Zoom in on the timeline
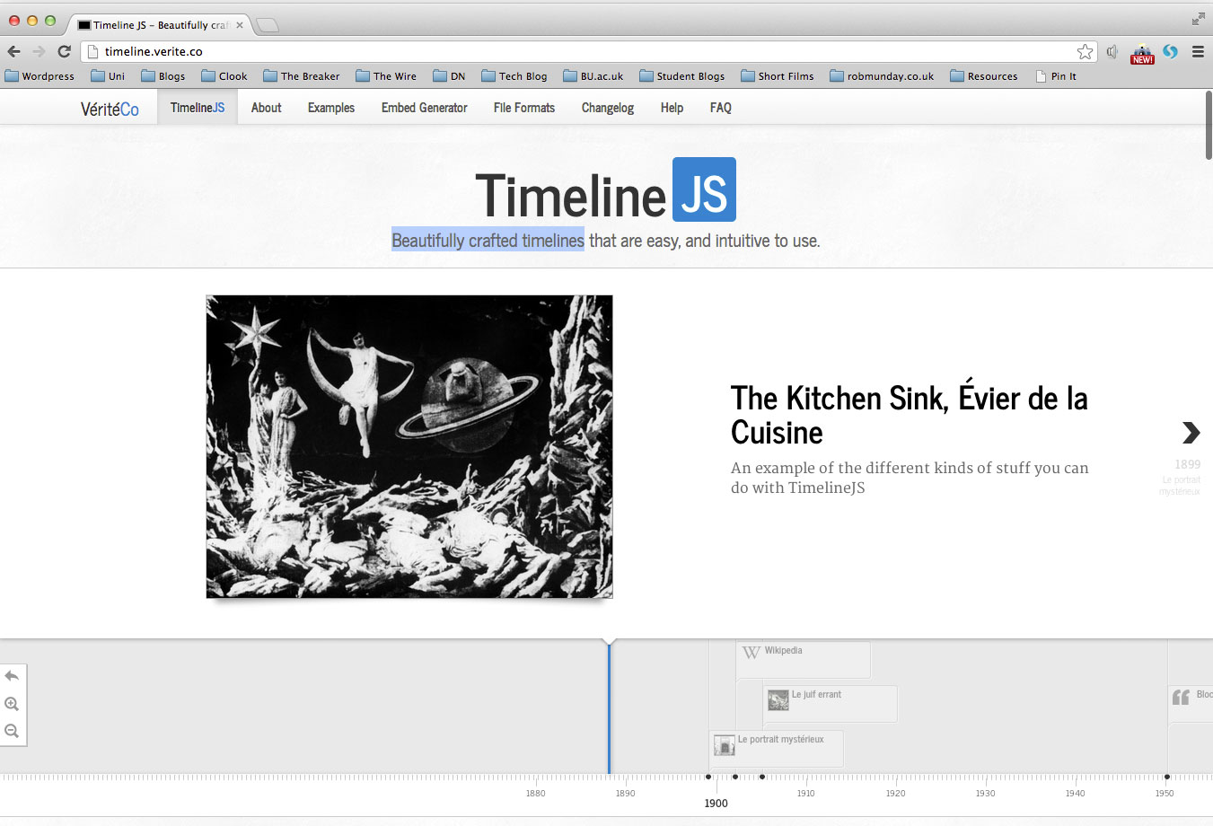Viewport: 1213px width, 826px height. 12,704
